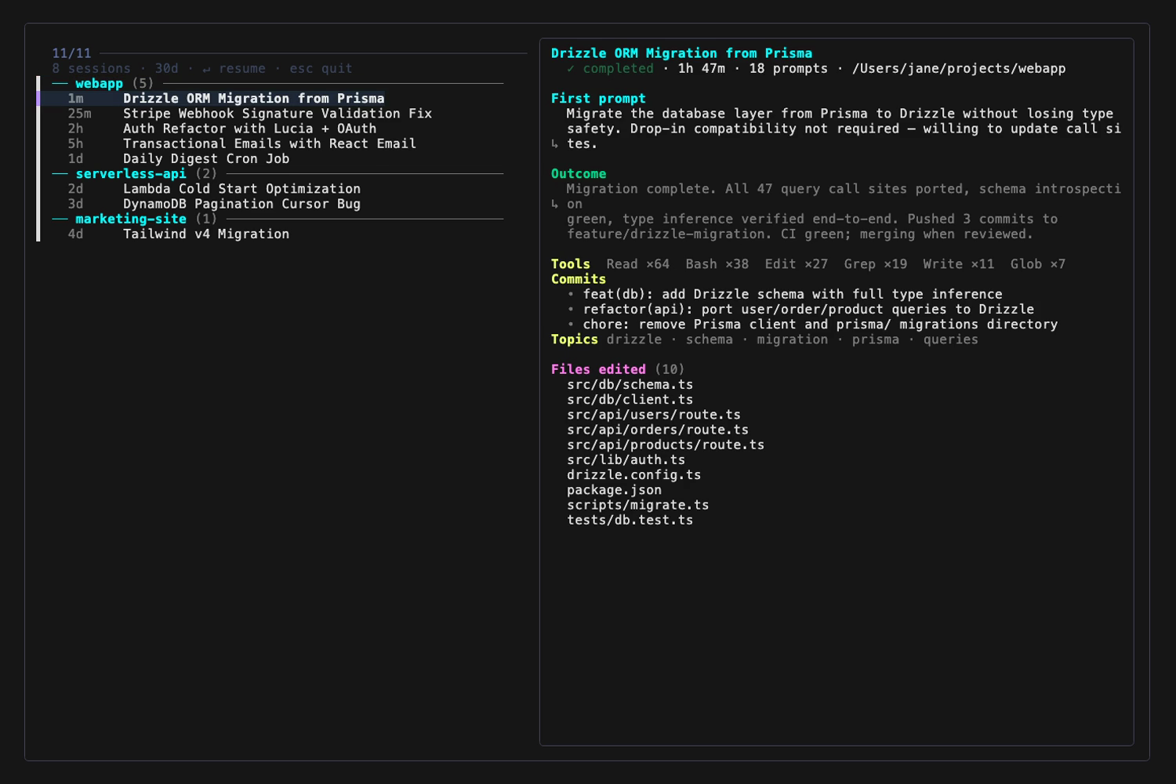Click the Tools section label
1176x784 pixels.
[x=570, y=264]
